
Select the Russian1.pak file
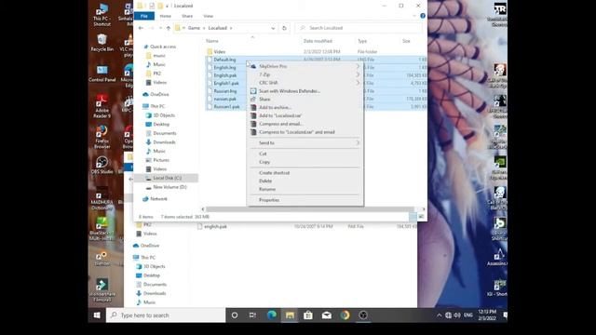click(226, 107)
